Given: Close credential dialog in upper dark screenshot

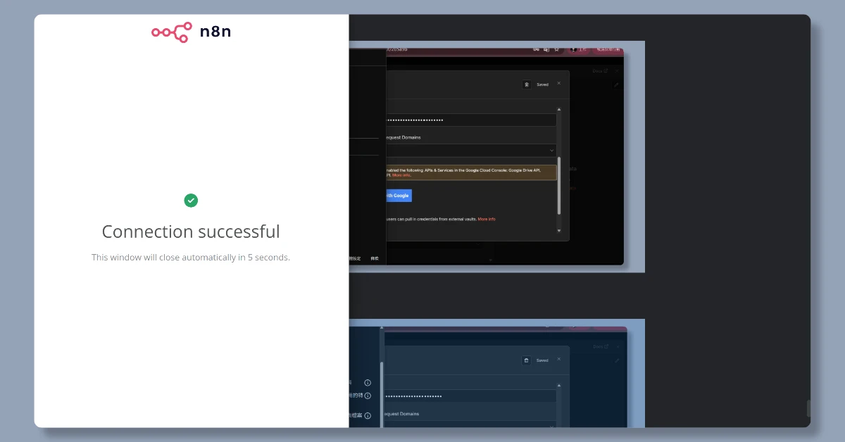Looking at the screenshot, I should [x=559, y=83].
